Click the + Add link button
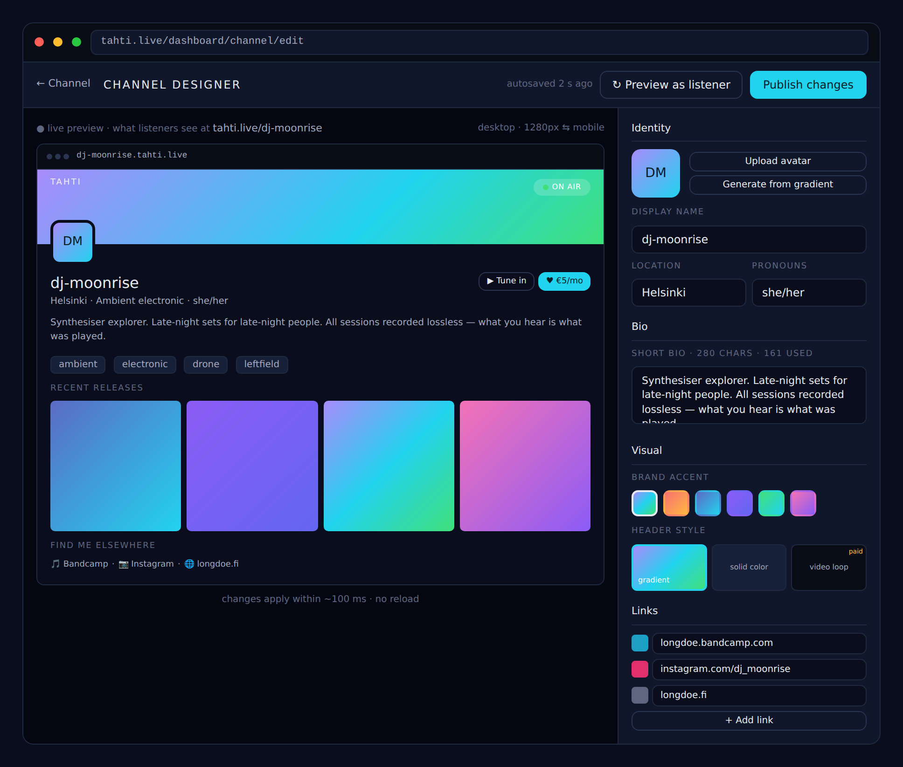This screenshot has width=903, height=767. click(x=749, y=720)
